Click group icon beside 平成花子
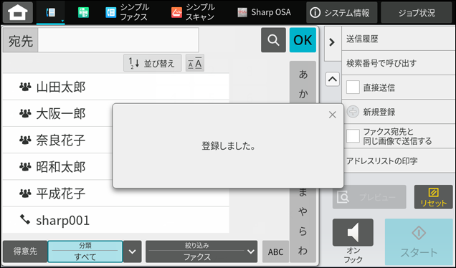This screenshot has height=268, width=456. [25, 193]
